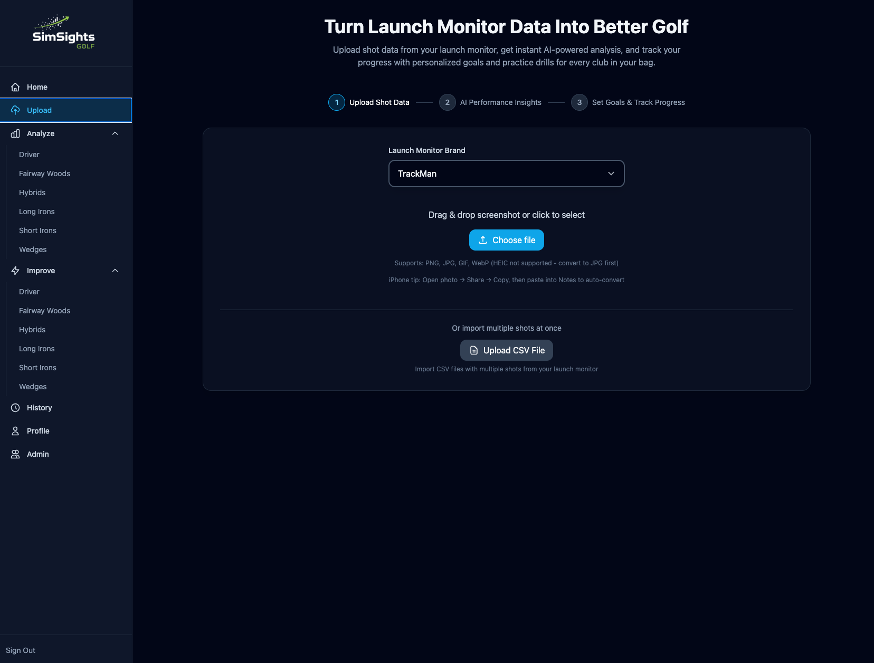Select the Admin users icon

pos(15,454)
